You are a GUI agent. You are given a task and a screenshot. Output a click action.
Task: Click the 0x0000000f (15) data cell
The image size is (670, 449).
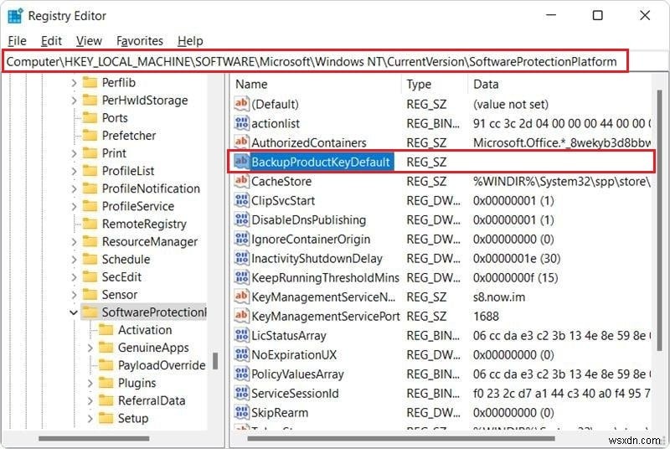pyautogui.click(x=515, y=277)
